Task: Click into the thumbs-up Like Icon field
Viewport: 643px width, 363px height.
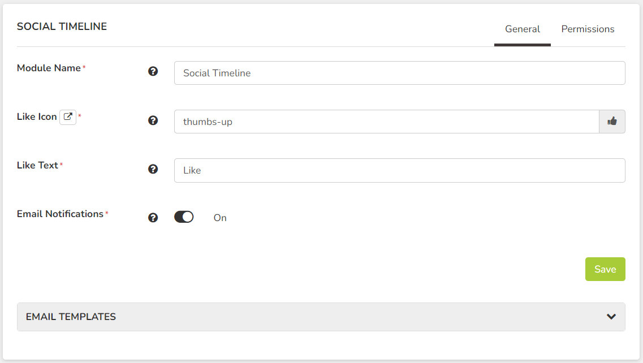Action: click(x=387, y=122)
